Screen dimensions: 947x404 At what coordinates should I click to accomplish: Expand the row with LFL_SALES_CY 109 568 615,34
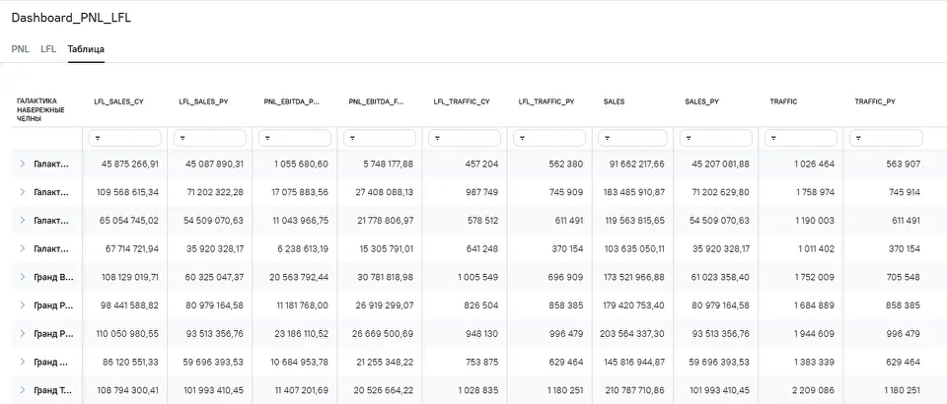23,192
